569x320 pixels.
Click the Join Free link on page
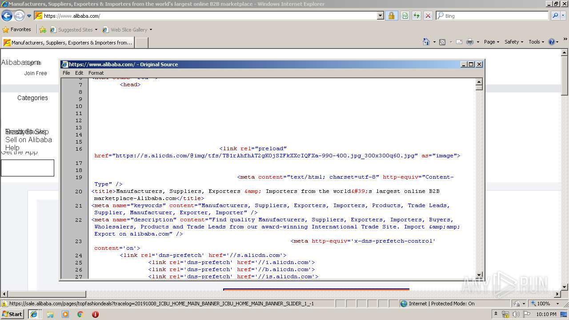point(36,73)
